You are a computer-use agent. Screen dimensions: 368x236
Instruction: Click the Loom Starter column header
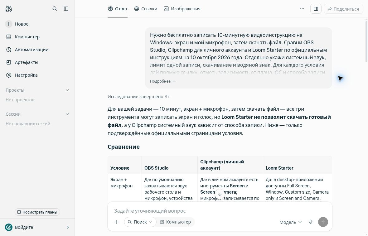tap(279, 168)
